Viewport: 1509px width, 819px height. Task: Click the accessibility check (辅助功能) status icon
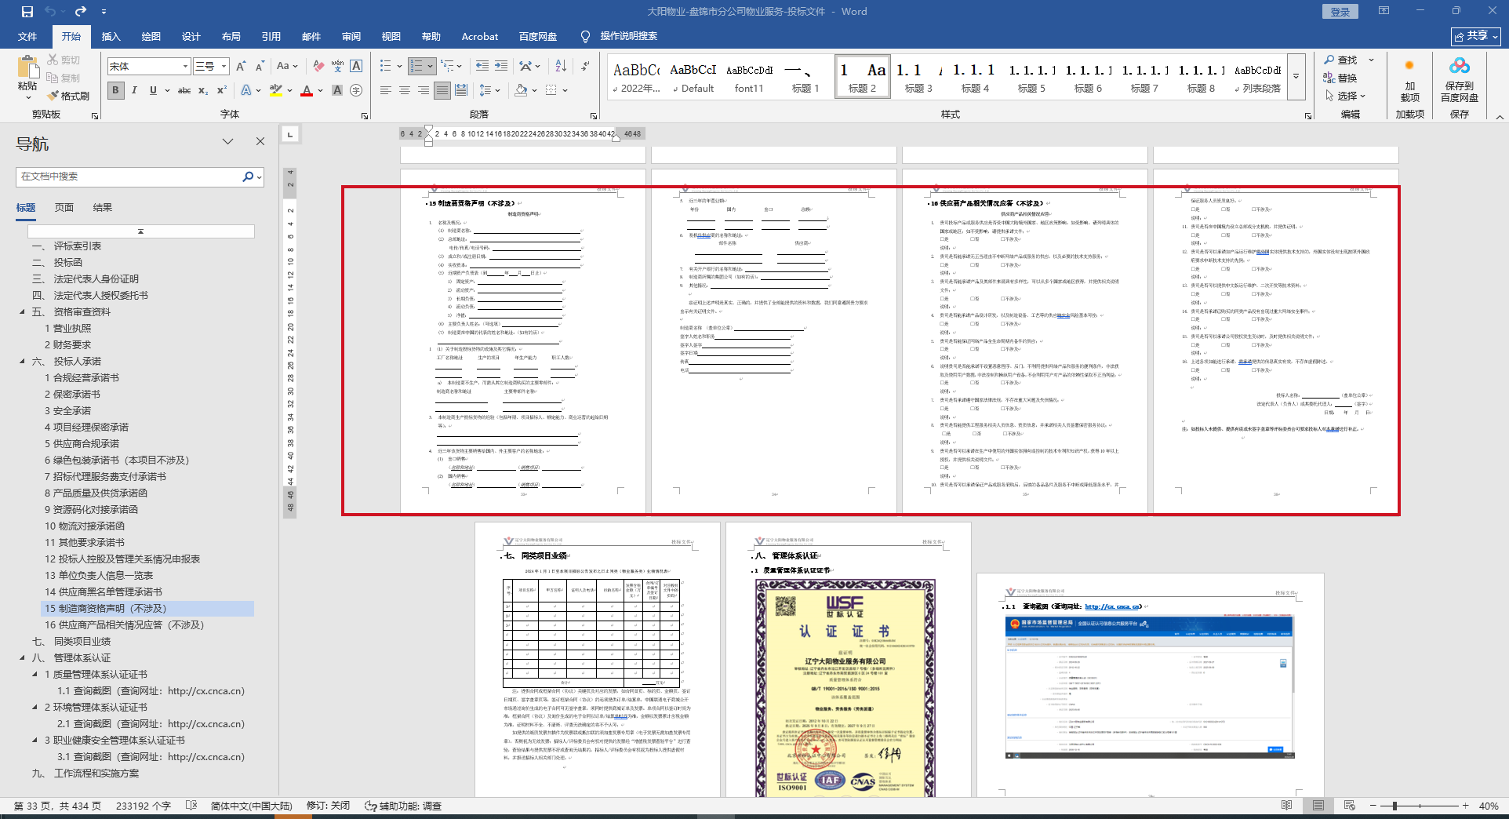tap(402, 806)
